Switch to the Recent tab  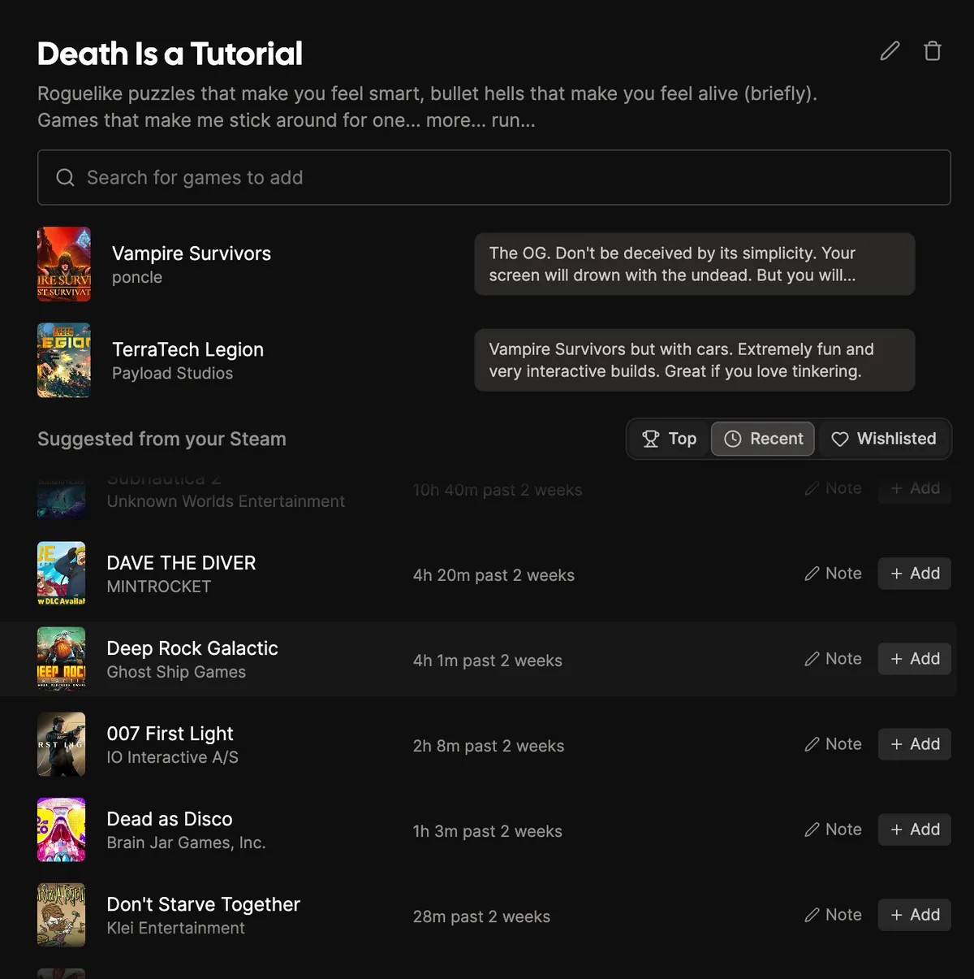[x=763, y=439]
